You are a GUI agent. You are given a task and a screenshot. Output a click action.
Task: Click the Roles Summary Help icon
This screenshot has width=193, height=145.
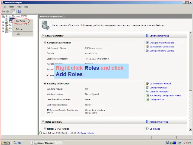point(147,122)
